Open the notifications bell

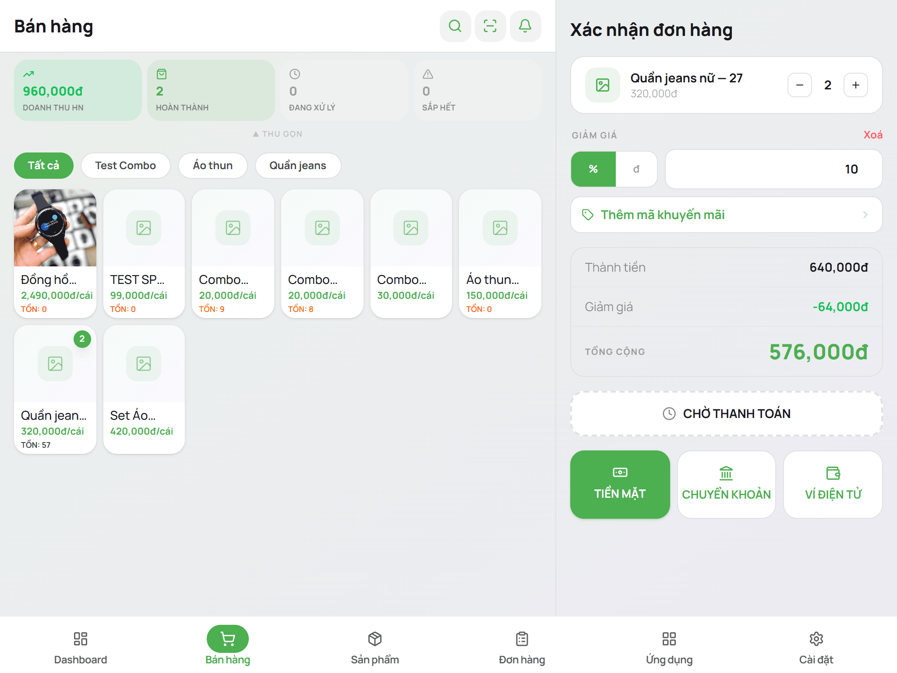(x=525, y=26)
